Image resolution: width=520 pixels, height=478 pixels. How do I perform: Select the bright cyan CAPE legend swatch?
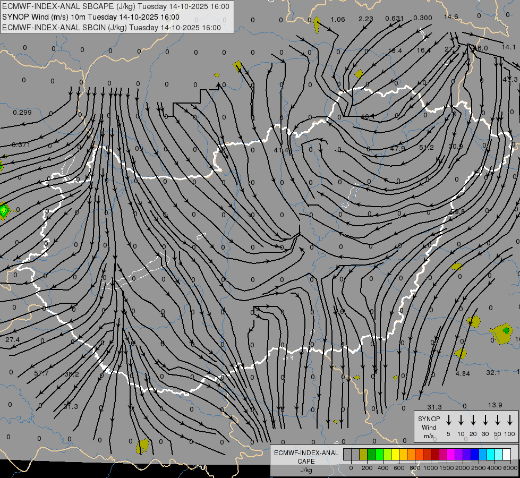(490, 455)
